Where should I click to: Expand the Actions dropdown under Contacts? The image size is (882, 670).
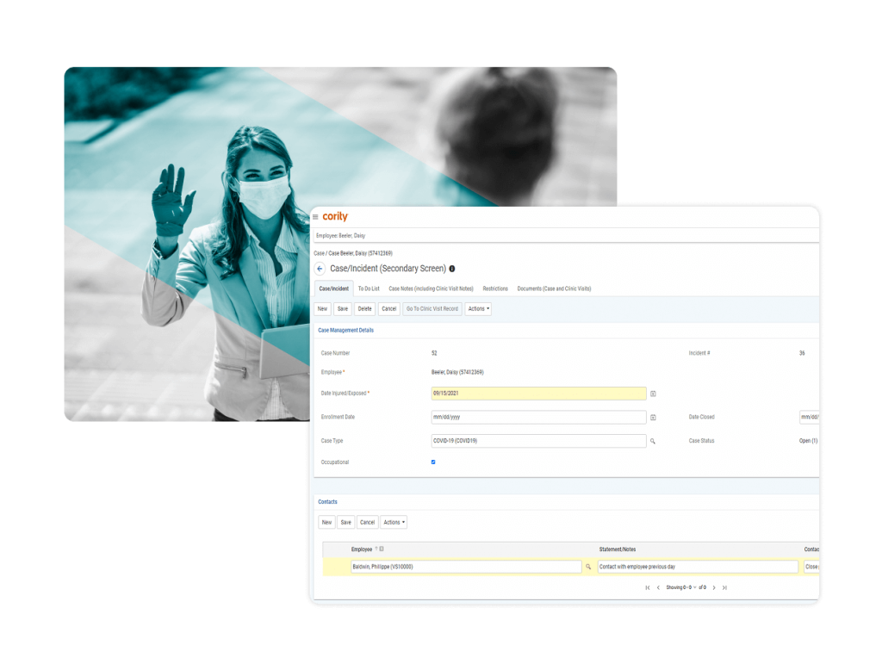(x=394, y=522)
